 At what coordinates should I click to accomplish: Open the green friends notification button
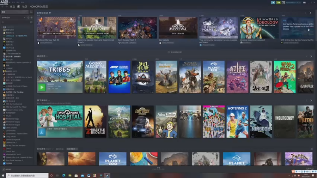point(279,3)
